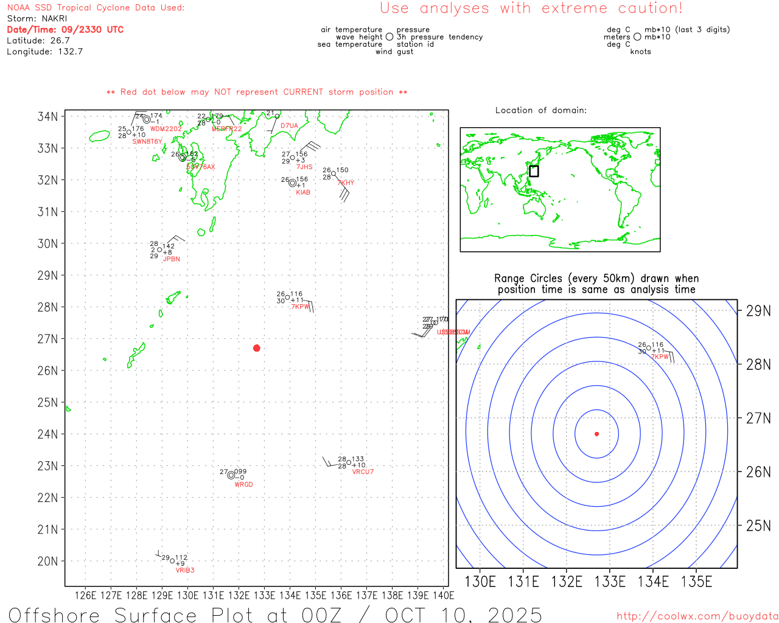This screenshot has height=623, width=779.
Task: Select 7KPW label on the main map
Action: pyautogui.click(x=301, y=307)
